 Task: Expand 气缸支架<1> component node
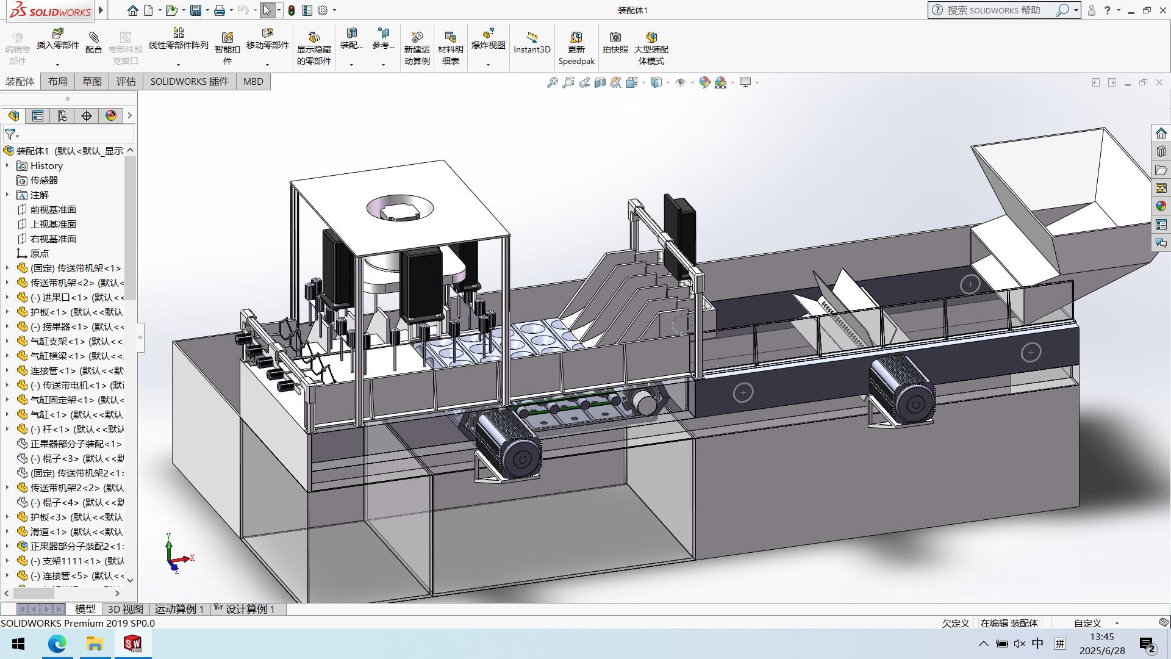pos(7,341)
